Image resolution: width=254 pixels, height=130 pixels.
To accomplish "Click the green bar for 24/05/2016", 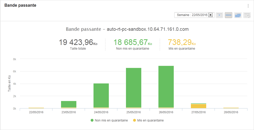I will [101, 95].
